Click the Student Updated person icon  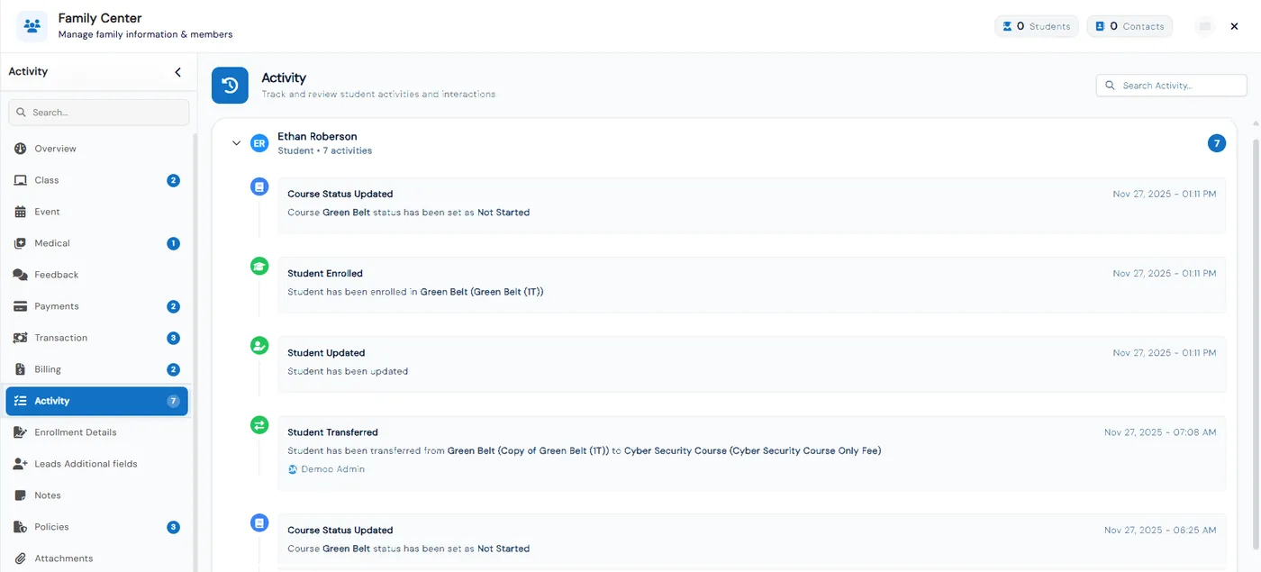259,345
